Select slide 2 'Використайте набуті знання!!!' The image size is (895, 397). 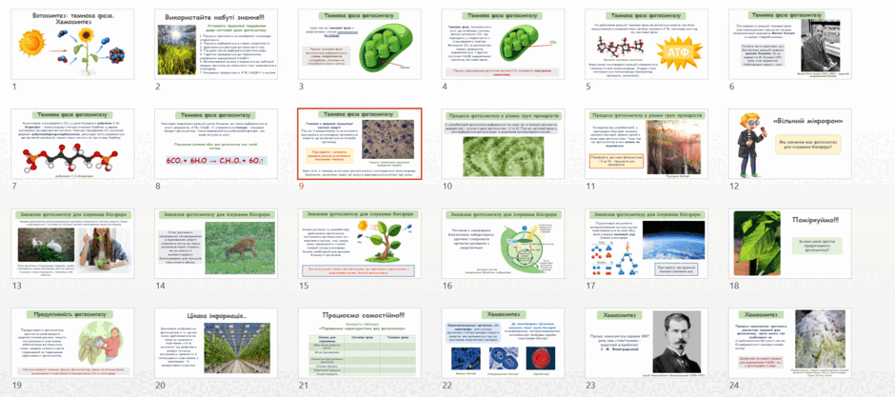click(216, 44)
